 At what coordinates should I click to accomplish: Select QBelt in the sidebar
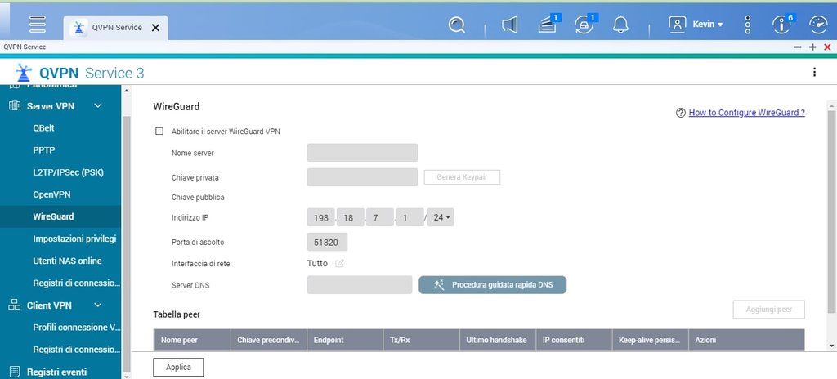click(x=44, y=128)
